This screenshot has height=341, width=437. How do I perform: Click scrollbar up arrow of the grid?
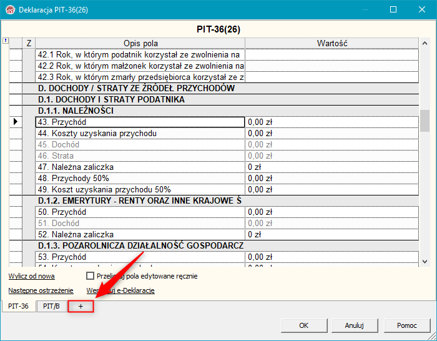click(425, 43)
